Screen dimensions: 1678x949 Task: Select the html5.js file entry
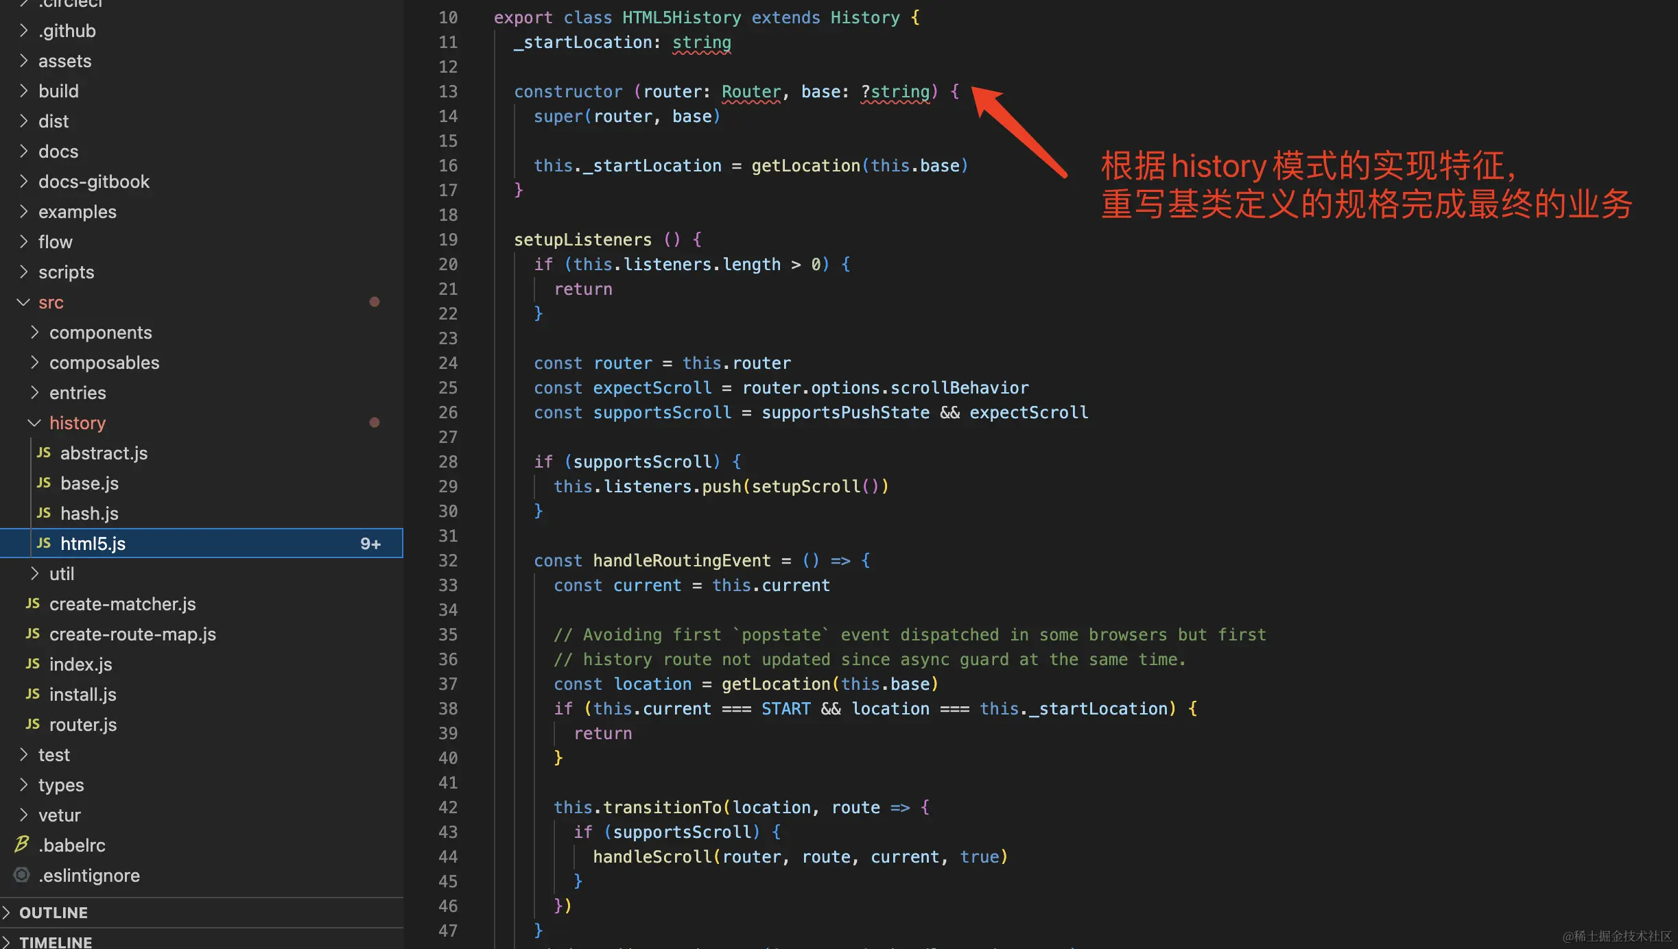(93, 544)
